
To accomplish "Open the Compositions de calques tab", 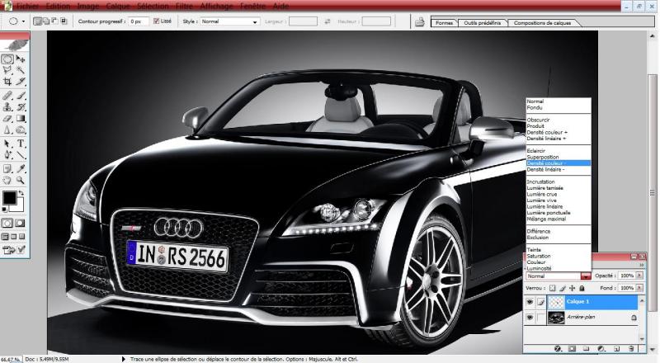I will coord(542,23).
